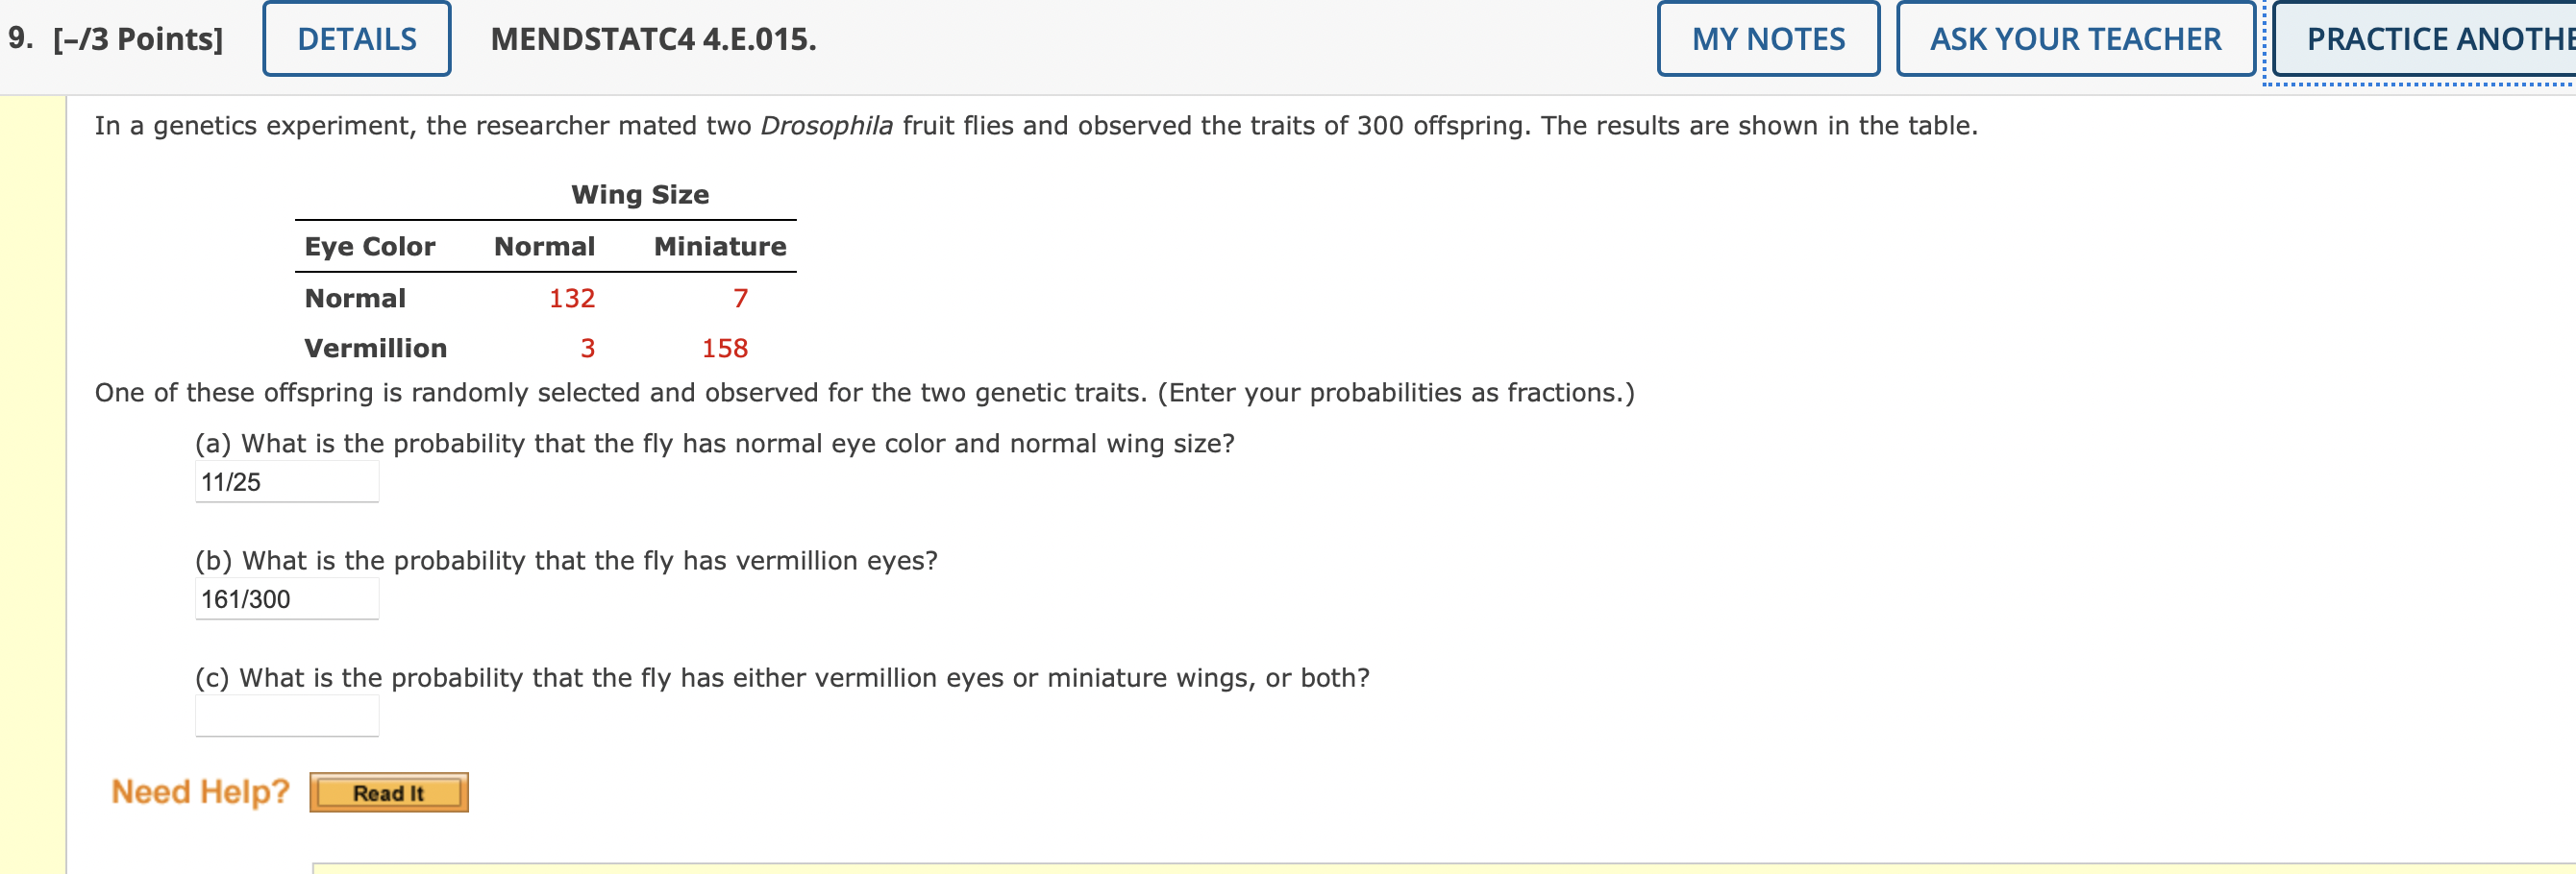Open MY NOTES for this question

click(1766, 38)
